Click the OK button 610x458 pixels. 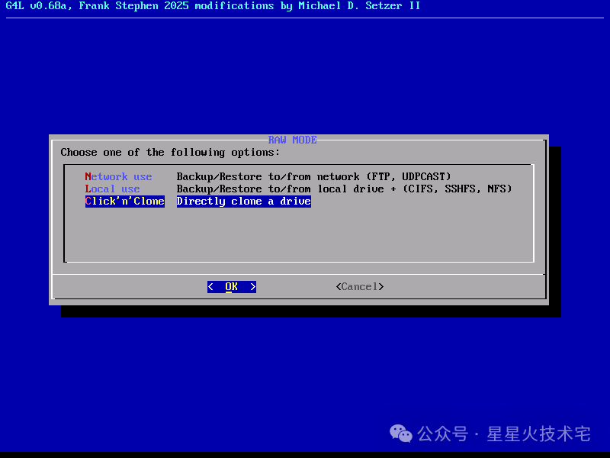click(232, 287)
